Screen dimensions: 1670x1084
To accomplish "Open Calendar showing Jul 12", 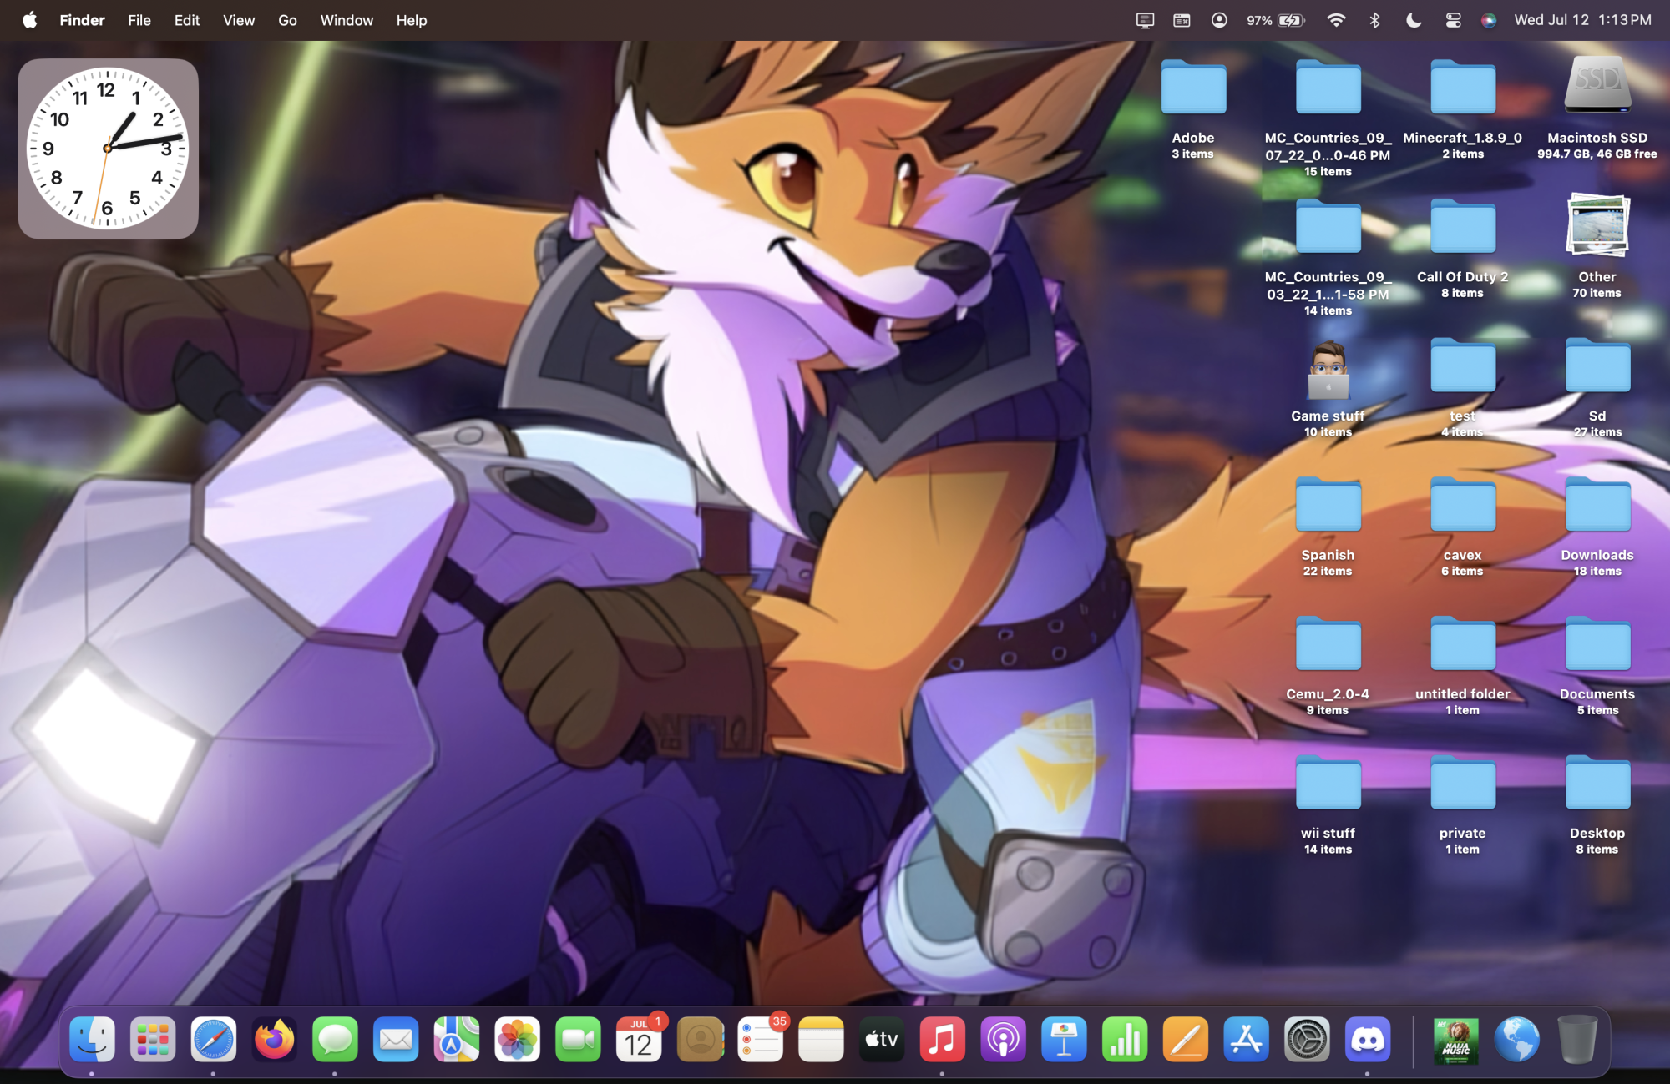I will tap(639, 1039).
